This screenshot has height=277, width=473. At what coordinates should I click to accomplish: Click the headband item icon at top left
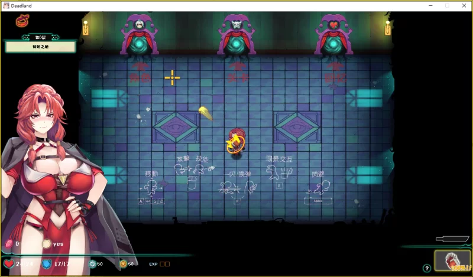click(22, 21)
